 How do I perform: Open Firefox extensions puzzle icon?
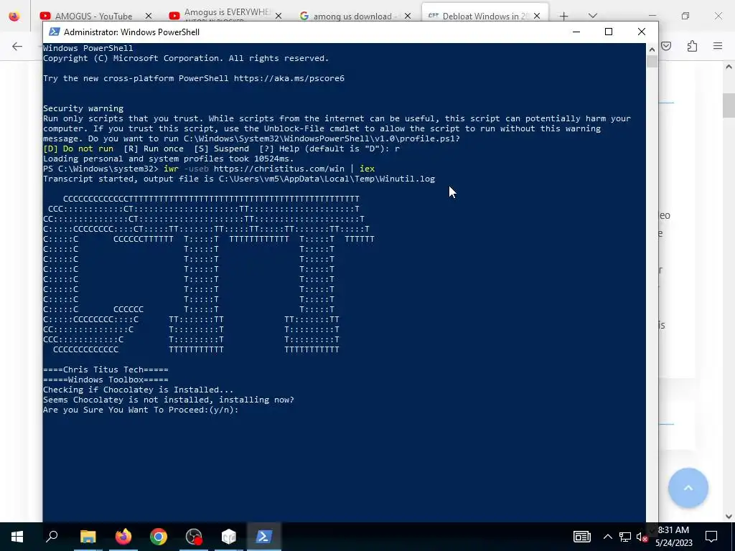pyautogui.click(x=692, y=46)
